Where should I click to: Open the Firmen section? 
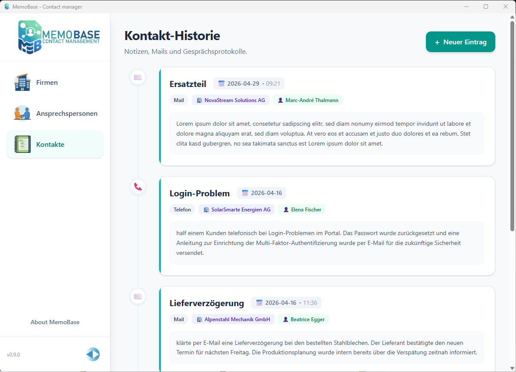55,83
